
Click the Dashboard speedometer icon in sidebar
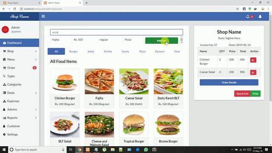click(5, 43)
